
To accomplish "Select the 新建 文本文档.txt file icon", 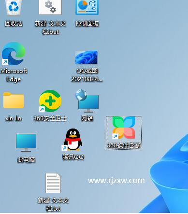I will (x=53, y=183).
